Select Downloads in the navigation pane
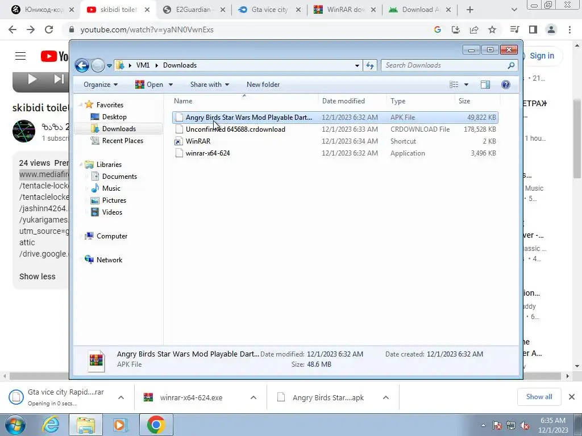 click(119, 129)
